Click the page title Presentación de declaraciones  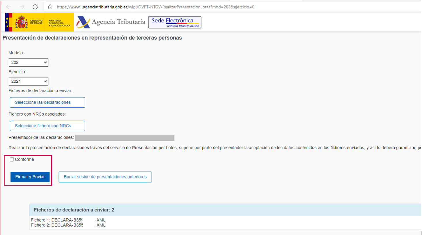(x=92, y=38)
